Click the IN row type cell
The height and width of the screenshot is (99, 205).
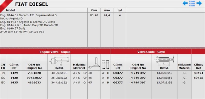coord(3,73)
